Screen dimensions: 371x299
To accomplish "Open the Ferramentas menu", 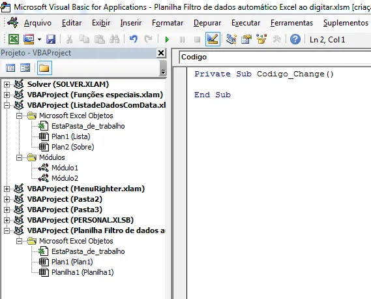I will click(x=291, y=23).
